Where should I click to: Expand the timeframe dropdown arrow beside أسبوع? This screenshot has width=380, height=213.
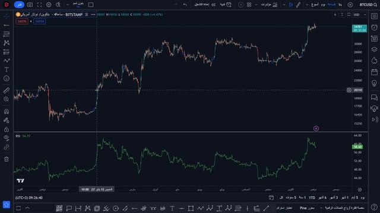[307, 5]
